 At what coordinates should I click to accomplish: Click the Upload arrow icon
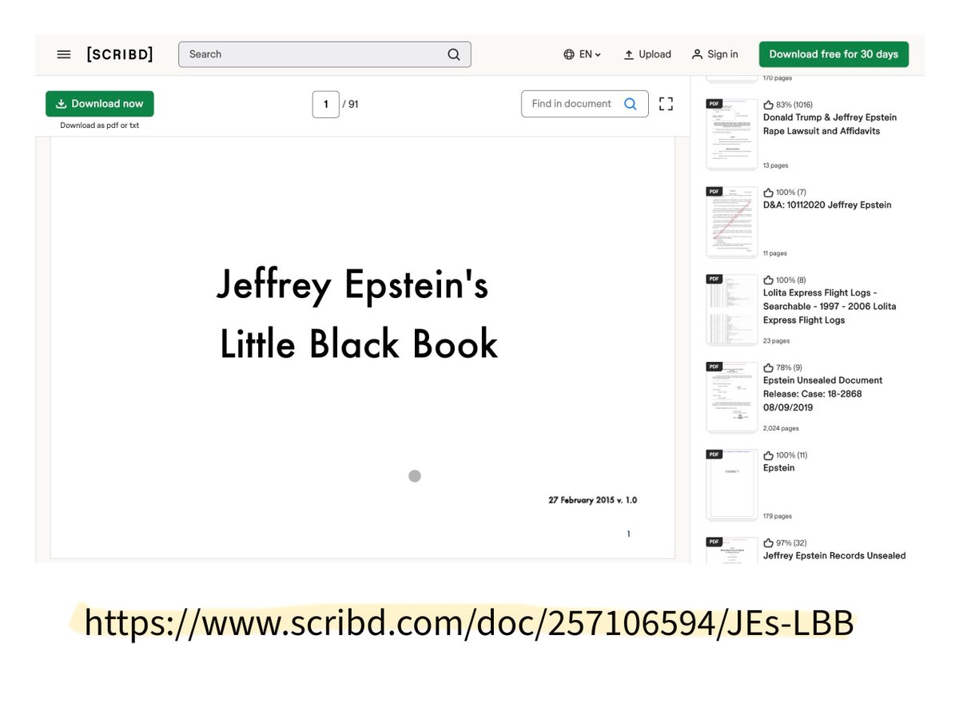point(629,54)
